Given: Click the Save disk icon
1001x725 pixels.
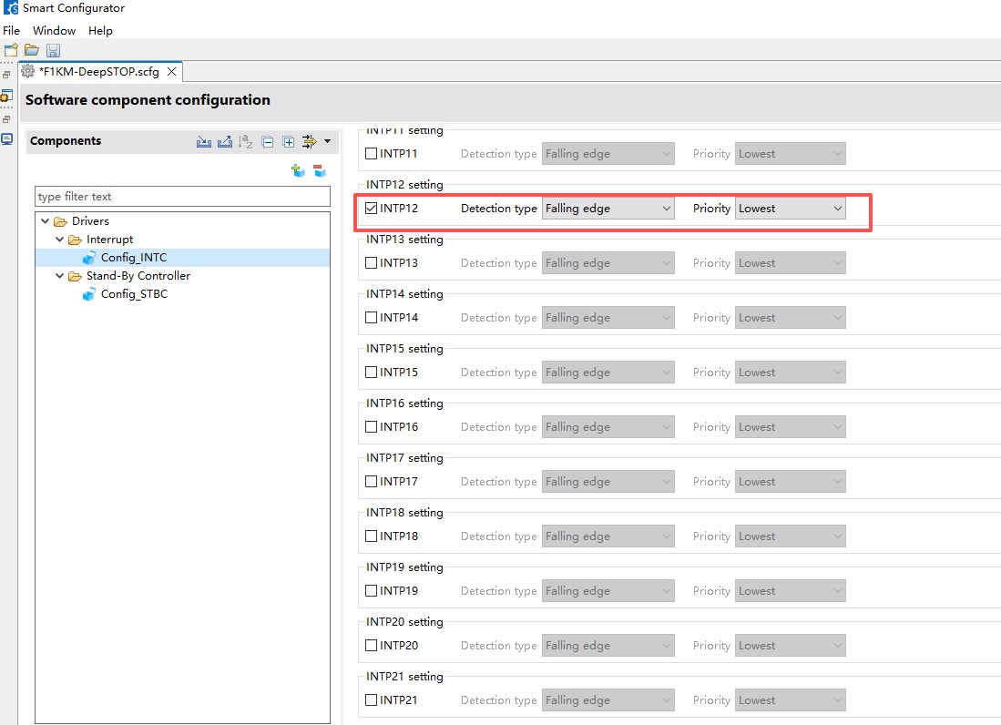Looking at the screenshot, I should tap(53, 50).
